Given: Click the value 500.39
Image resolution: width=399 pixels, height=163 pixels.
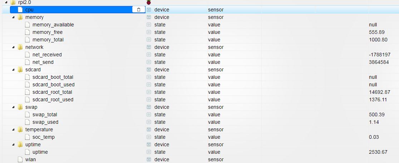Looking at the screenshot, I should pyautogui.click(x=376, y=115).
